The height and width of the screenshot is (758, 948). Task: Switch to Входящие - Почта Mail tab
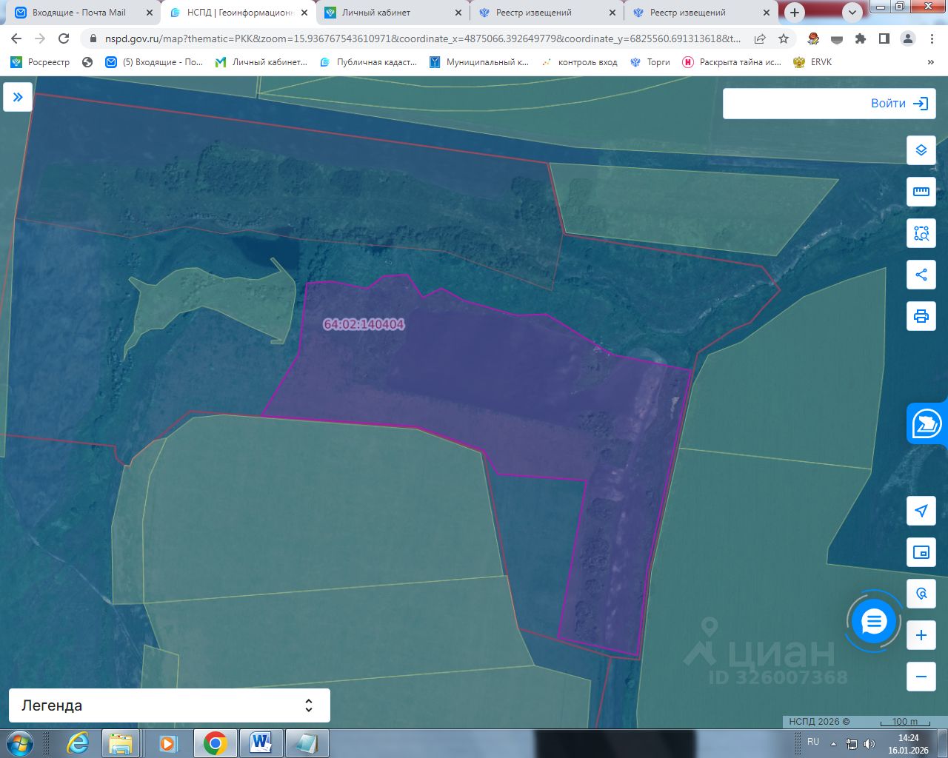[83, 13]
